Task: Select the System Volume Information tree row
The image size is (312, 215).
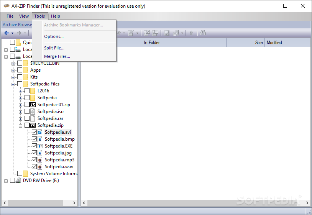Action: (54, 174)
